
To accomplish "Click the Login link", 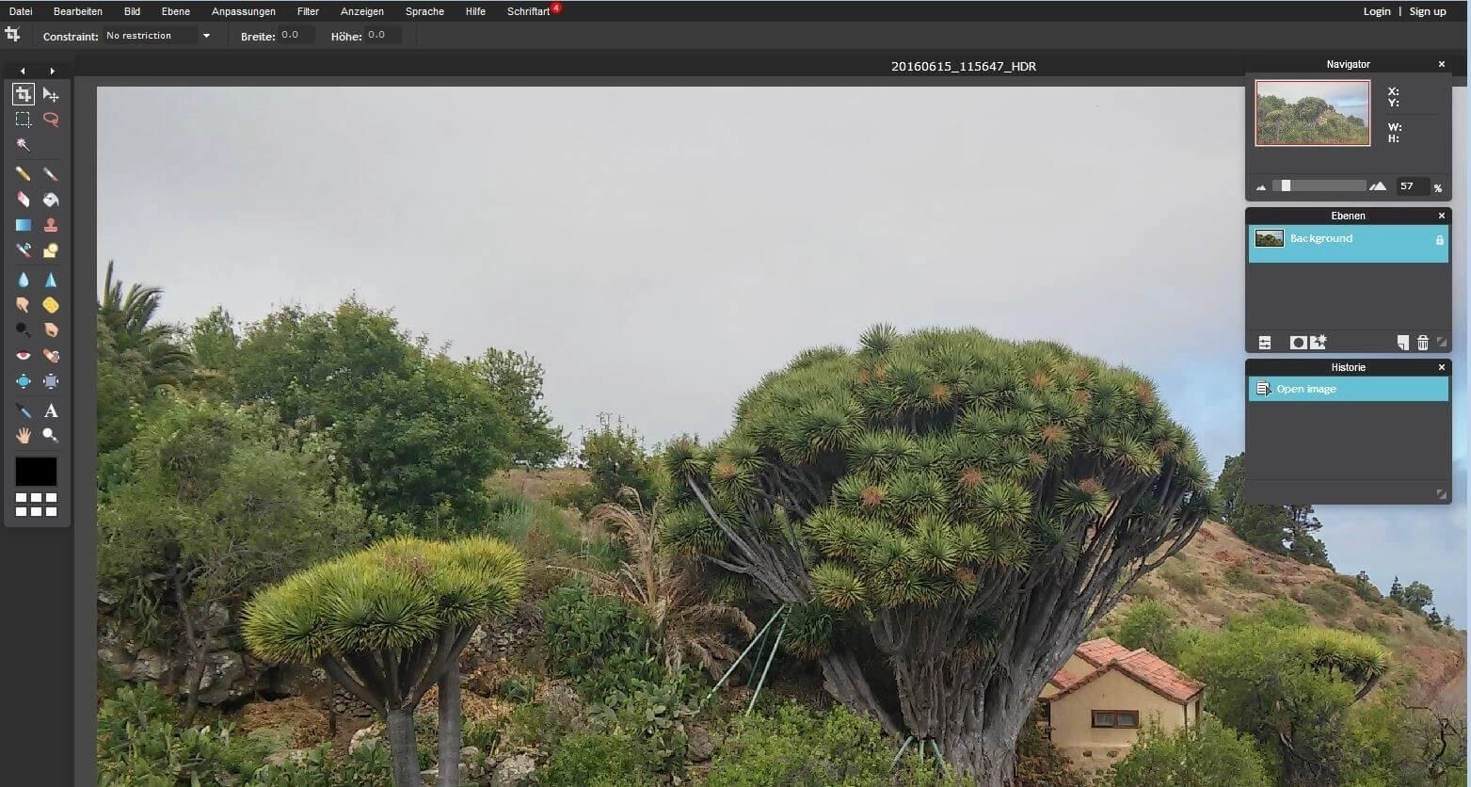I will pyautogui.click(x=1377, y=11).
